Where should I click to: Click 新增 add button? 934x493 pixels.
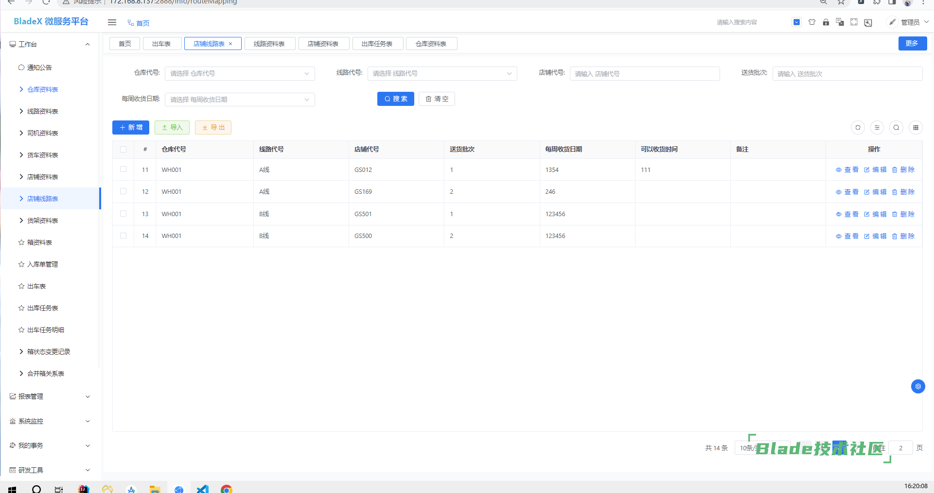click(131, 127)
